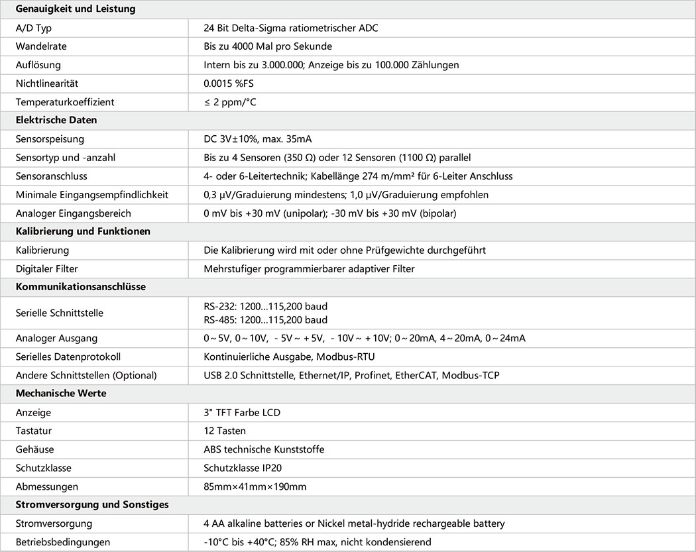Screen dimensions: 696x552
Task: Click the 'Stromversorgung und Sonstiges' section header
Action: click(x=92, y=504)
